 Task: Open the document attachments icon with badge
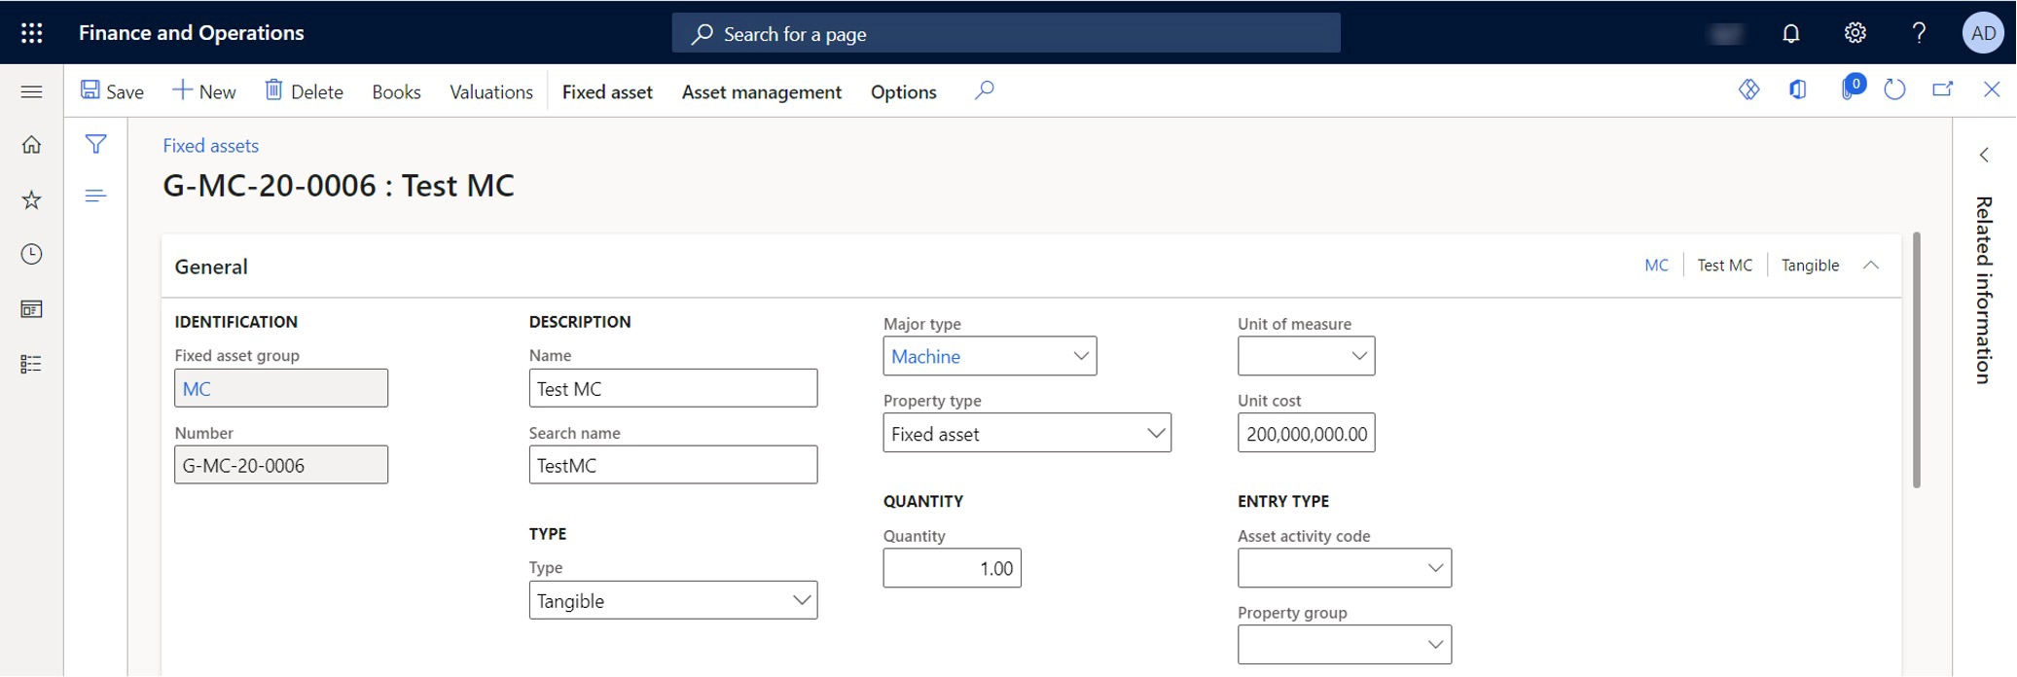[x=1852, y=88]
